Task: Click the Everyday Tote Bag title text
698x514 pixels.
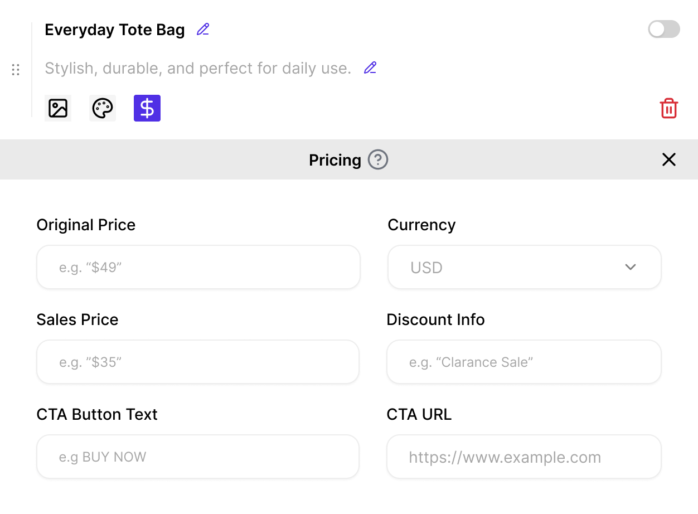Action: 115,30
